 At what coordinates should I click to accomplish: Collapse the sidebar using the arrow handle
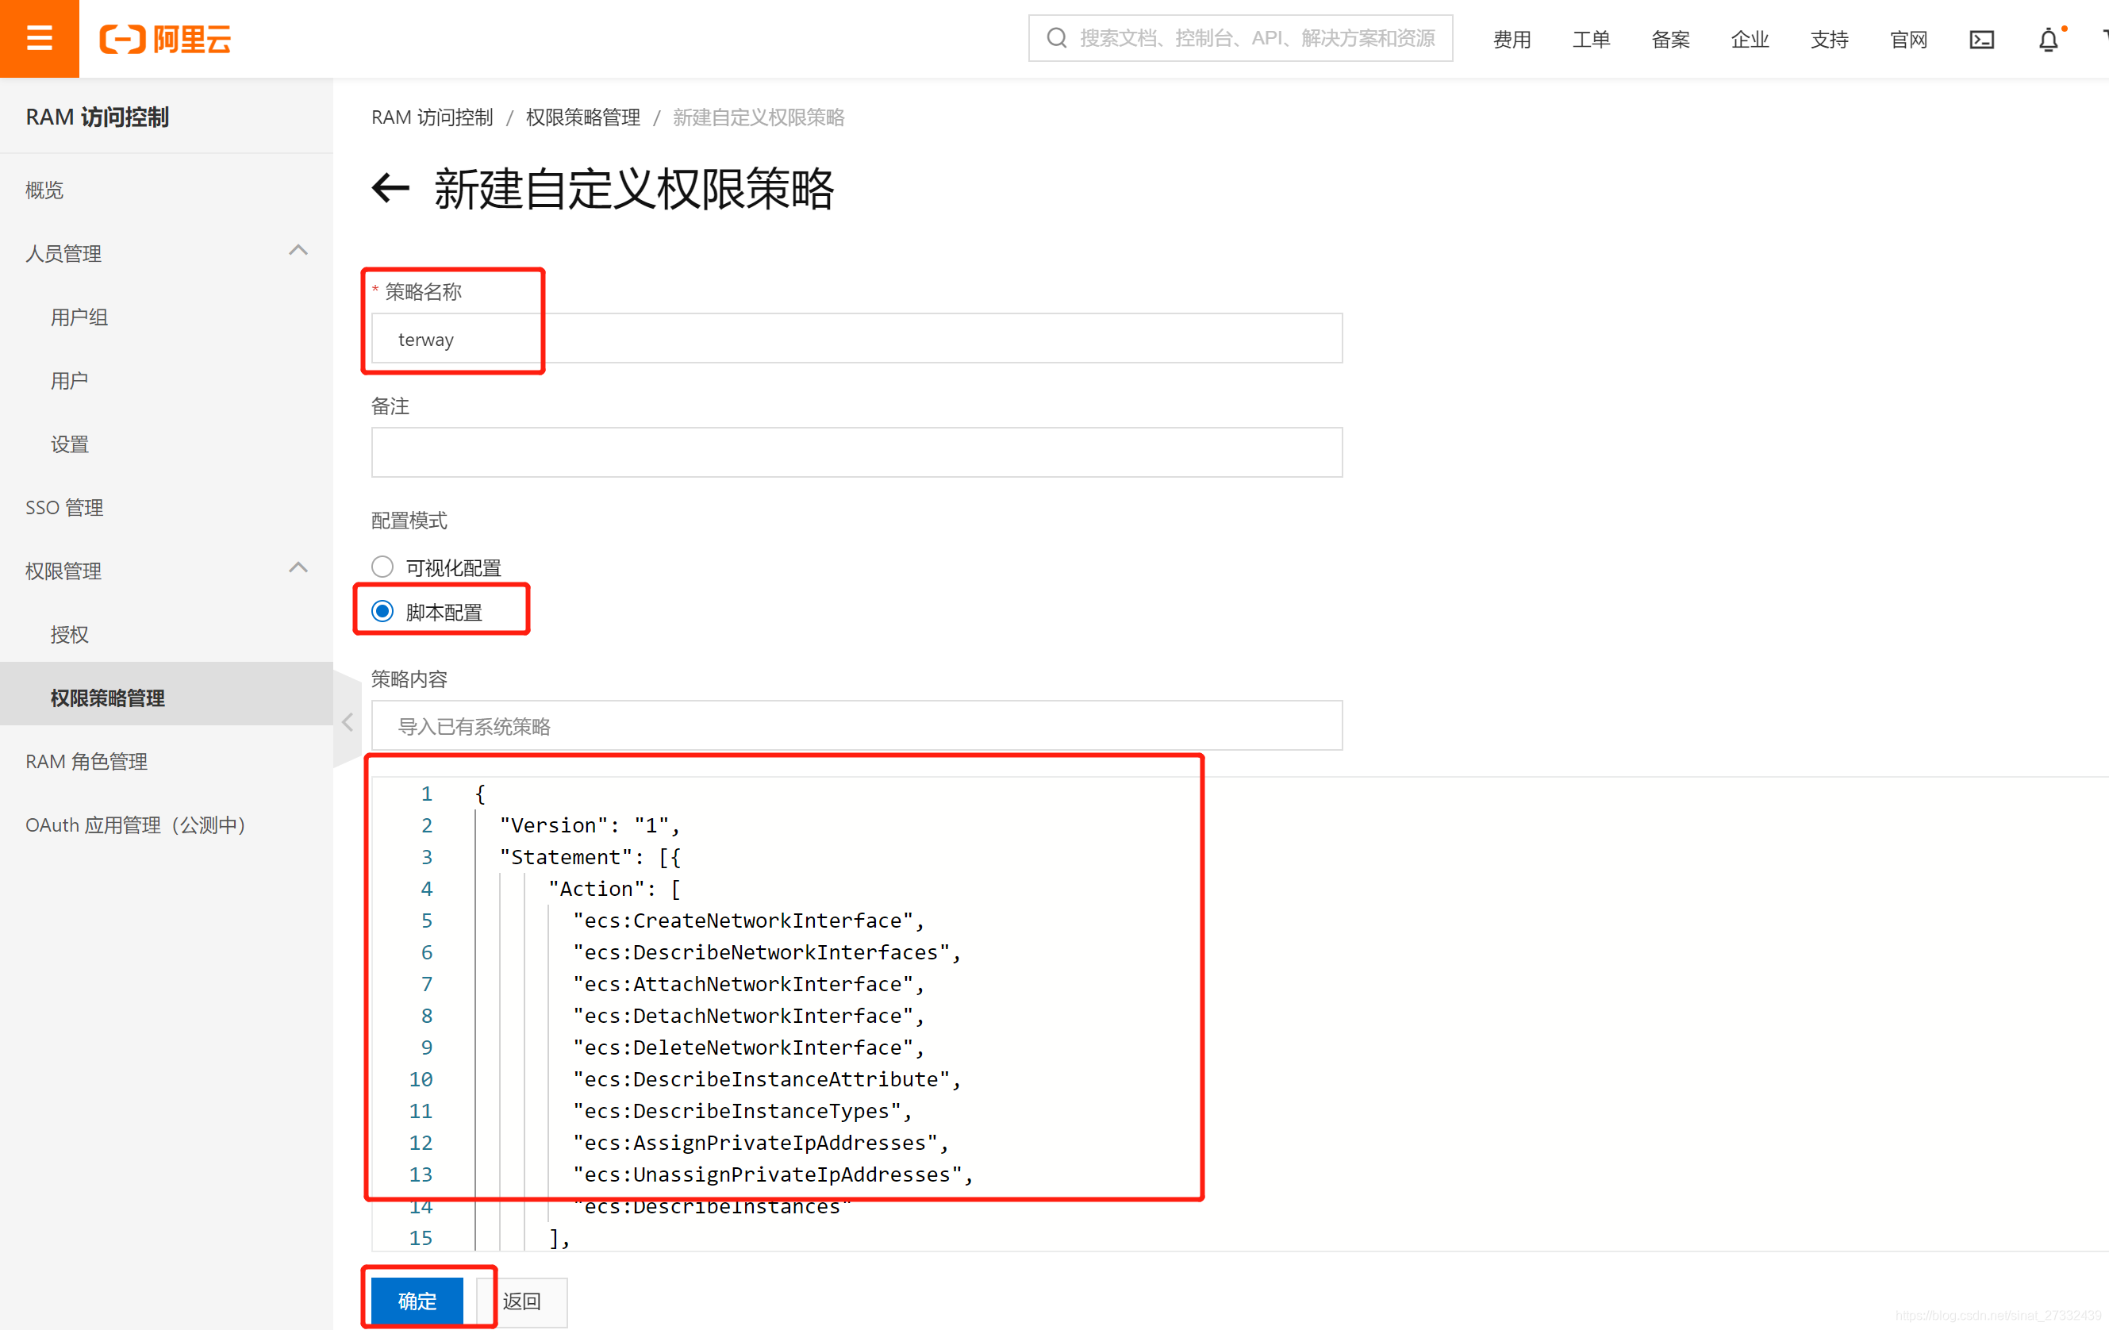348,722
